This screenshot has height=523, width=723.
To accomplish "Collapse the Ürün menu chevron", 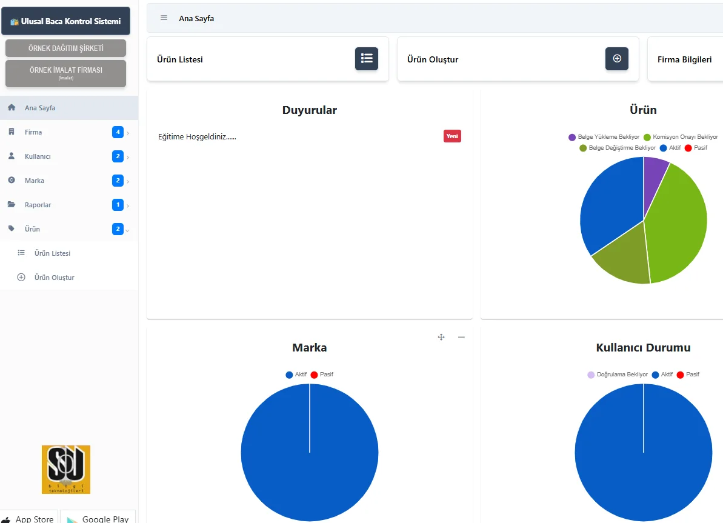I will (x=128, y=230).
